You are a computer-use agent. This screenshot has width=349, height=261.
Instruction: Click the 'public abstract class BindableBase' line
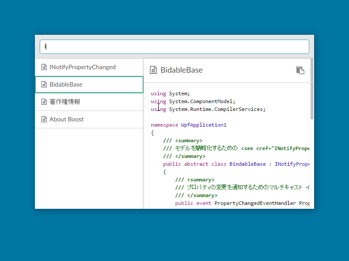click(236, 164)
